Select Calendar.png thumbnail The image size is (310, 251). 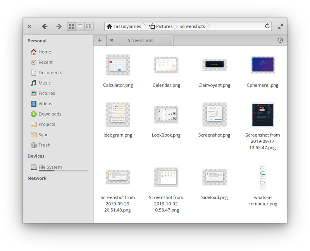point(166,65)
